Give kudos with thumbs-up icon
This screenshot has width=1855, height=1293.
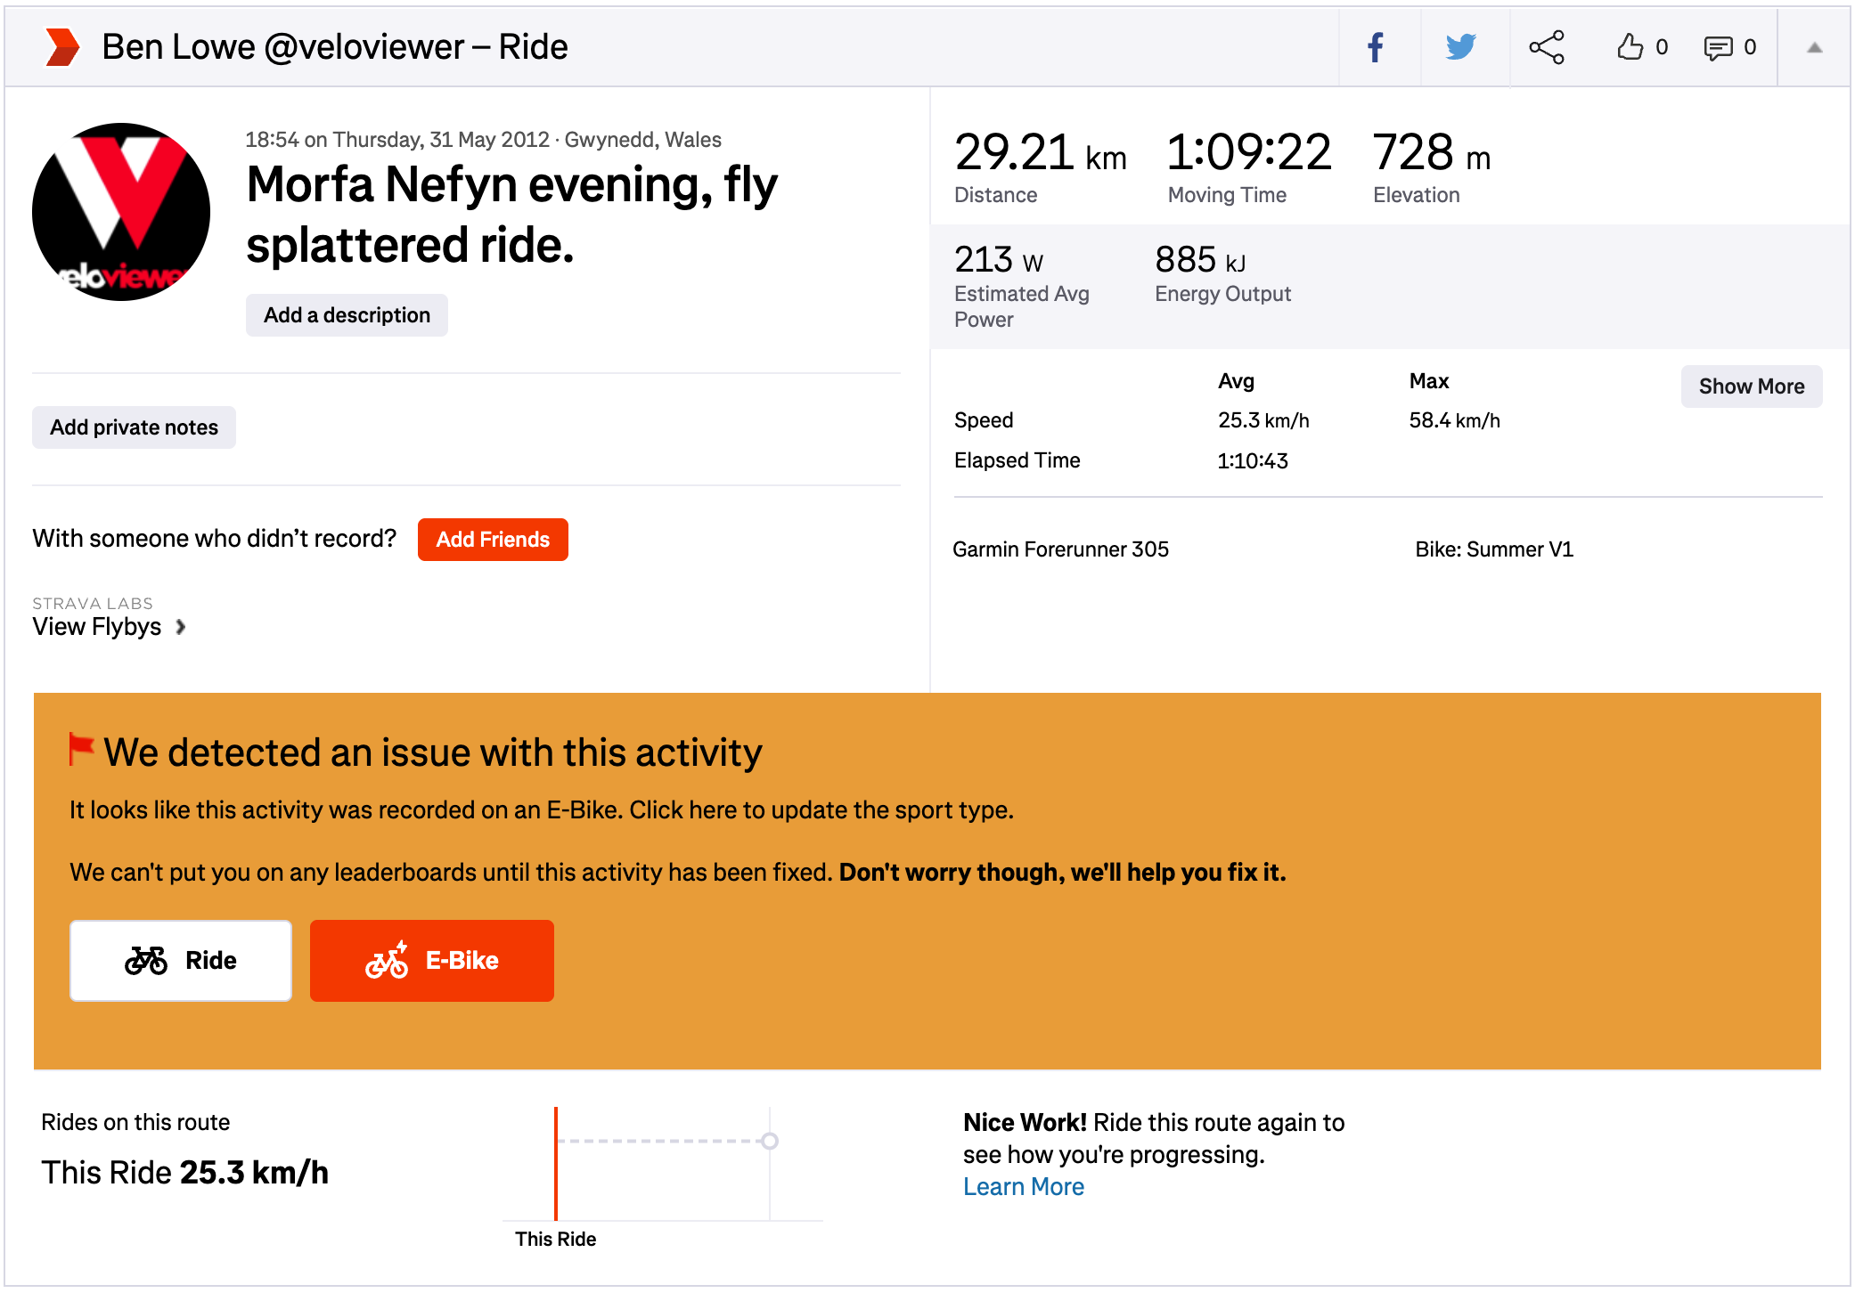[x=1630, y=47]
